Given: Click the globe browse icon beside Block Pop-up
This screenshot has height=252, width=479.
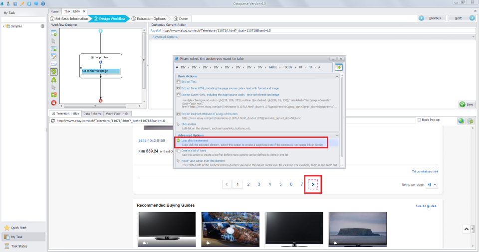Looking at the screenshot, I should coord(461,121).
